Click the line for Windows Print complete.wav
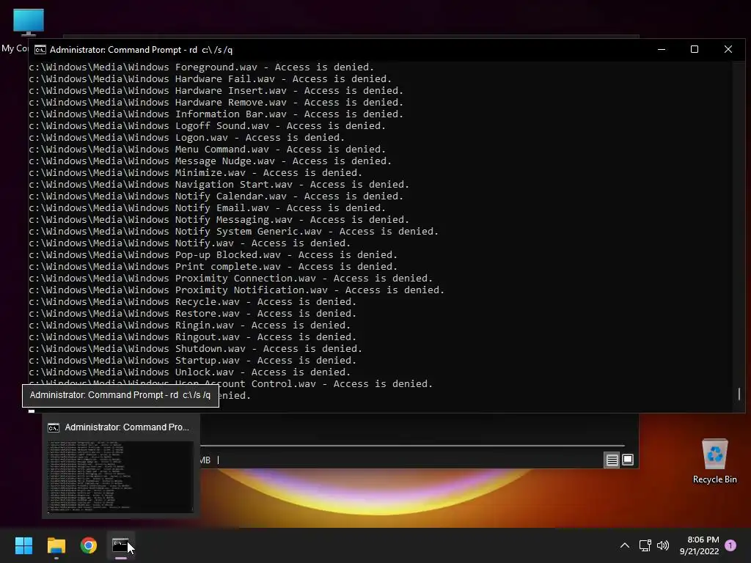Viewport: 751px width, 563px height. click(x=213, y=267)
